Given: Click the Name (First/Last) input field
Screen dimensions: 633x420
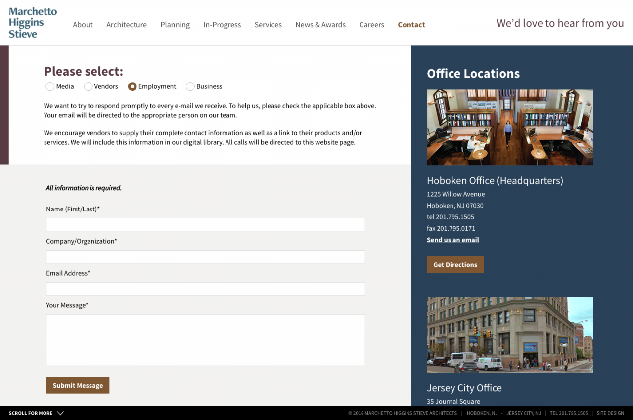Looking at the screenshot, I should (x=206, y=225).
